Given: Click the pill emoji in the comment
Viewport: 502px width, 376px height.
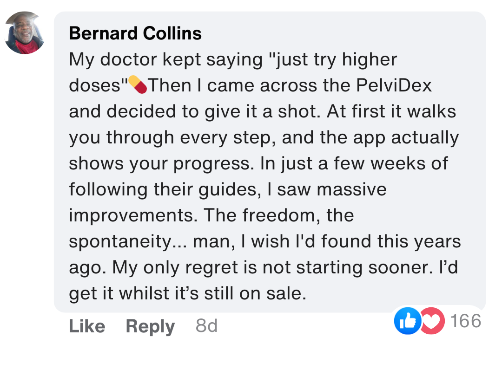Looking at the screenshot, I should point(138,85).
